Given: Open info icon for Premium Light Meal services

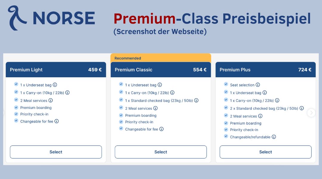Looking at the screenshot, I should 50,100.
